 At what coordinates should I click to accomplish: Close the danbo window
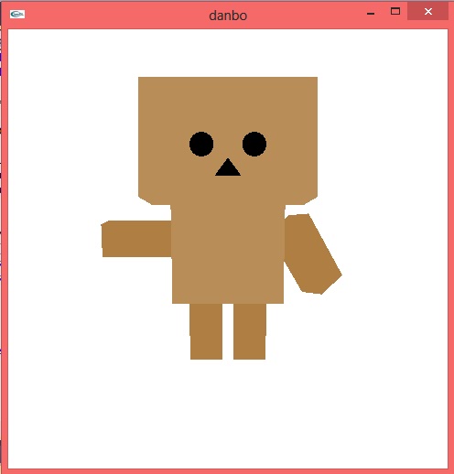[x=428, y=12]
